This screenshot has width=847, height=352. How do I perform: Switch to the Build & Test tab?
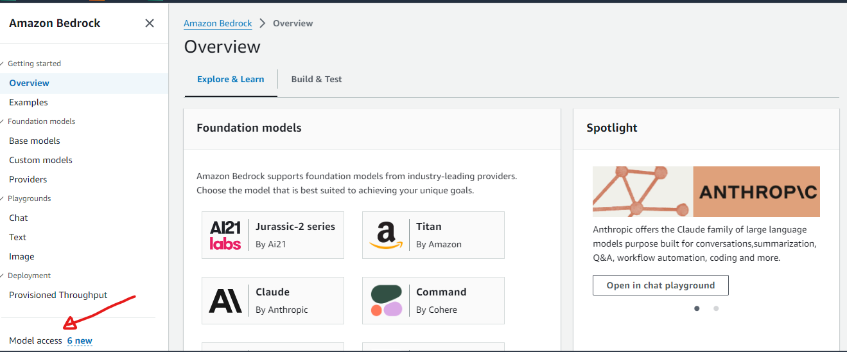point(317,79)
